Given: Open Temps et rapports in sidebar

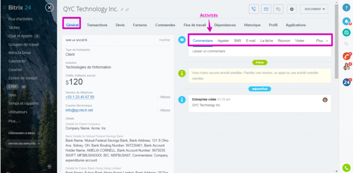Looking at the screenshot, I should point(23,104).
